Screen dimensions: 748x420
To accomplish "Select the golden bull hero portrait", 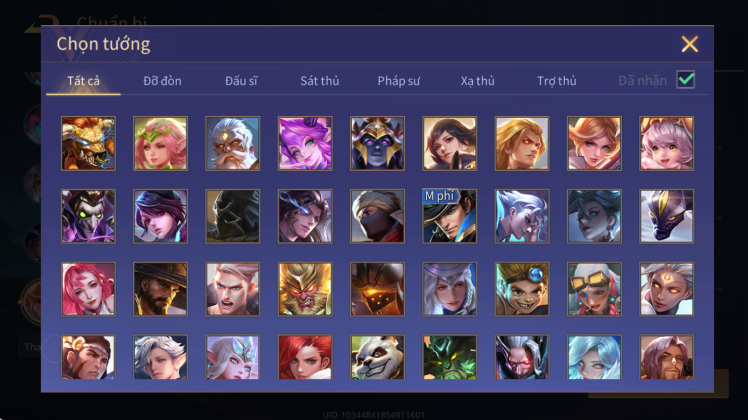I will point(88,143).
